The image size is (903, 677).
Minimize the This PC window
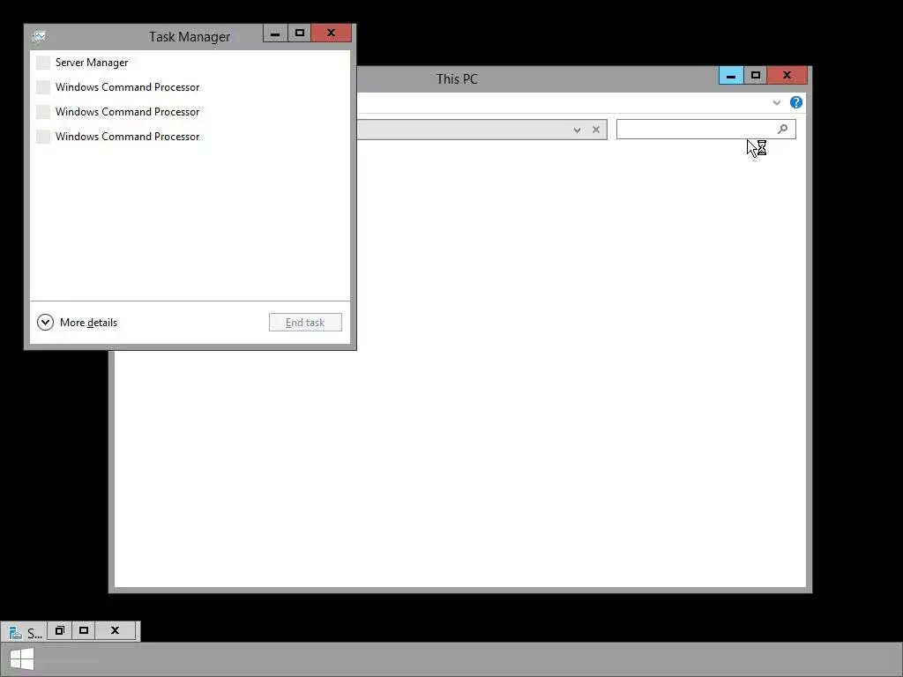[x=731, y=76]
